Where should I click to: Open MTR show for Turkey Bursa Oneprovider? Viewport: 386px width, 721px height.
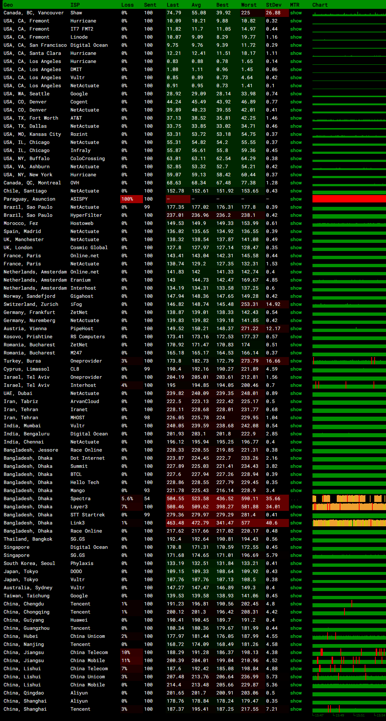coord(296,361)
